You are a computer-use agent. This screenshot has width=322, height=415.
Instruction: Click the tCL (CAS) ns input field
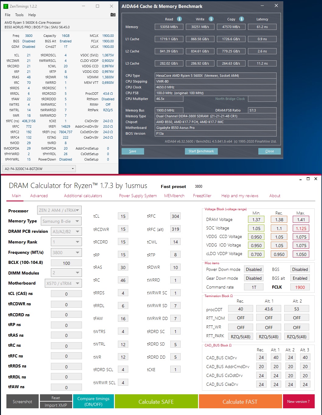pyautogui.click(x=66, y=294)
